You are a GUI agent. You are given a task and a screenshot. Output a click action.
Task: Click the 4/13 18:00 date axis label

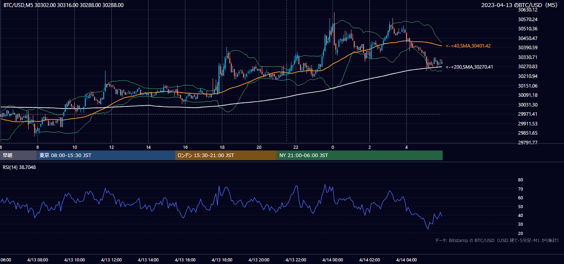click(x=222, y=260)
